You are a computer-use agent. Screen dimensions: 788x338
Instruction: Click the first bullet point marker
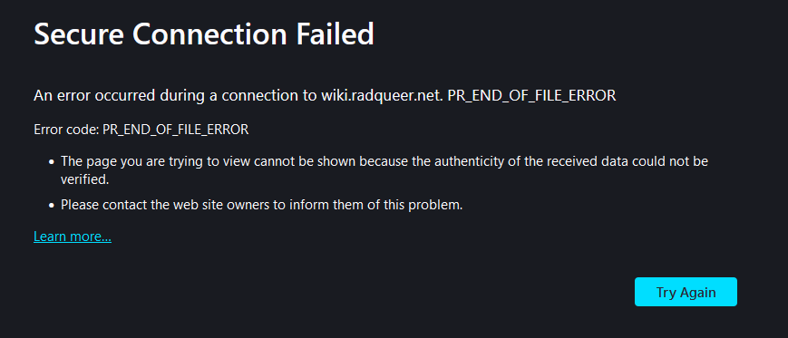click(x=52, y=163)
